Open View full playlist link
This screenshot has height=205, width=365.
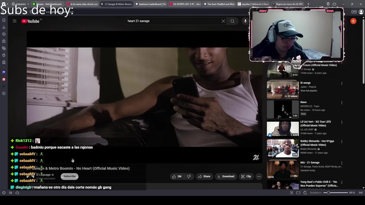tap(309, 91)
